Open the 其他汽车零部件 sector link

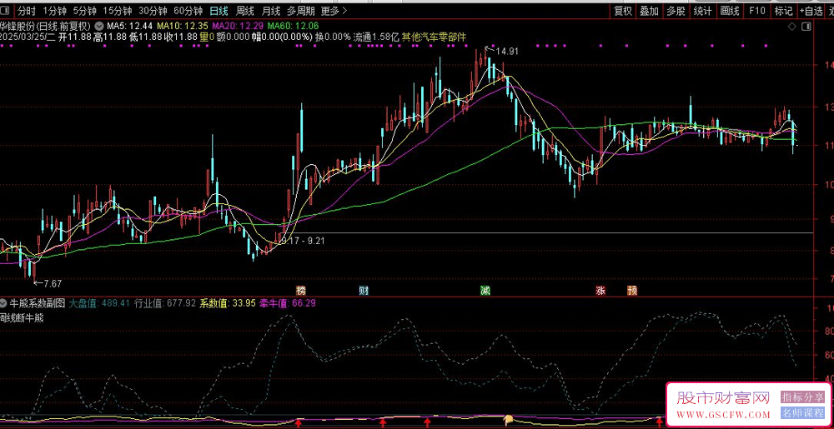pyautogui.click(x=434, y=37)
